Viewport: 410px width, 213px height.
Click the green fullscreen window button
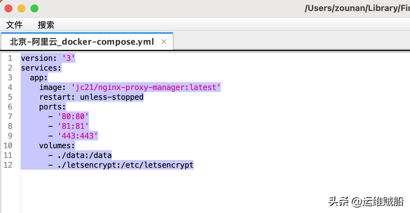tap(34, 9)
